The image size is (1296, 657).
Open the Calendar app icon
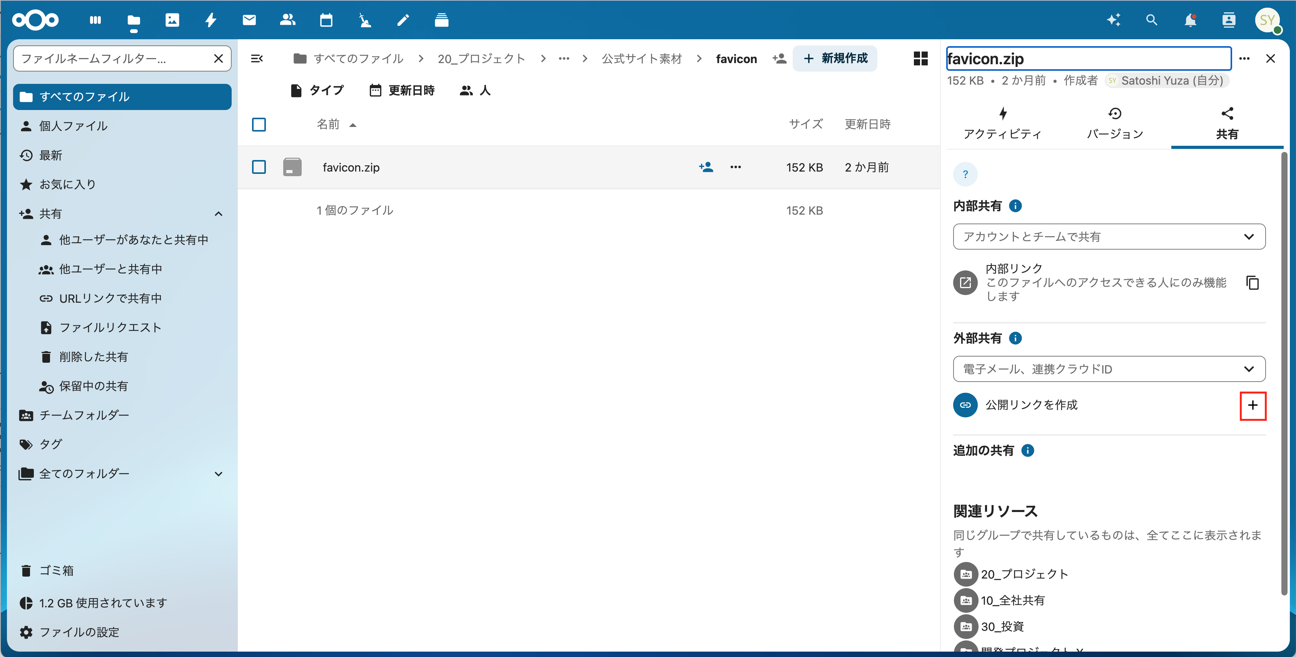tap(326, 20)
